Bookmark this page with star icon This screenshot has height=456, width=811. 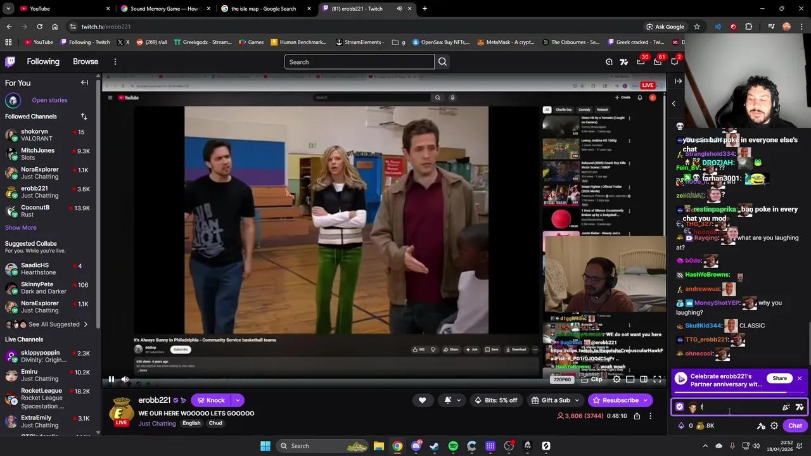tap(696, 27)
